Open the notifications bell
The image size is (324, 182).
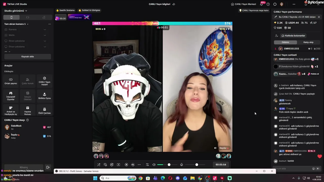[261, 4]
